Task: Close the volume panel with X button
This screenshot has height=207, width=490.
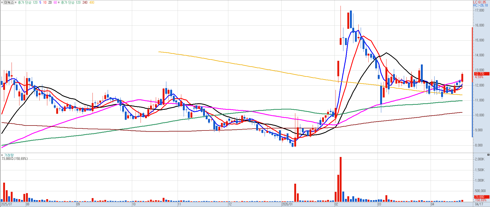Action: [488, 155]
